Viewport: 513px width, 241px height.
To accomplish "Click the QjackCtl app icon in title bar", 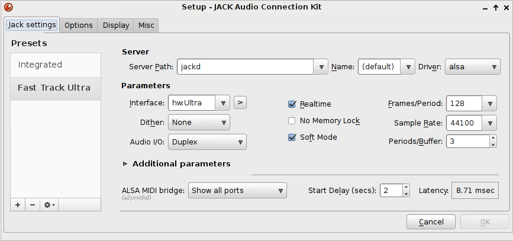I will (8, 7).
